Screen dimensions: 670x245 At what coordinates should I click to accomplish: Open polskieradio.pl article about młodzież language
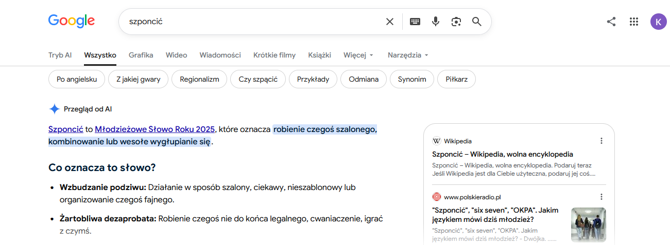495,215
